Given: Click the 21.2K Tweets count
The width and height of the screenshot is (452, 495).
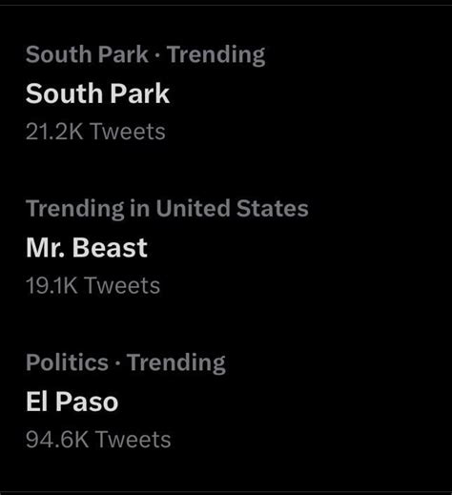Looking at the screenshot, I should (x=95, y=132).
